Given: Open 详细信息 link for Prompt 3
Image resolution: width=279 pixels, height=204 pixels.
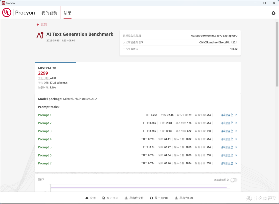Looking at the screenshot, I should pos(227,131).
